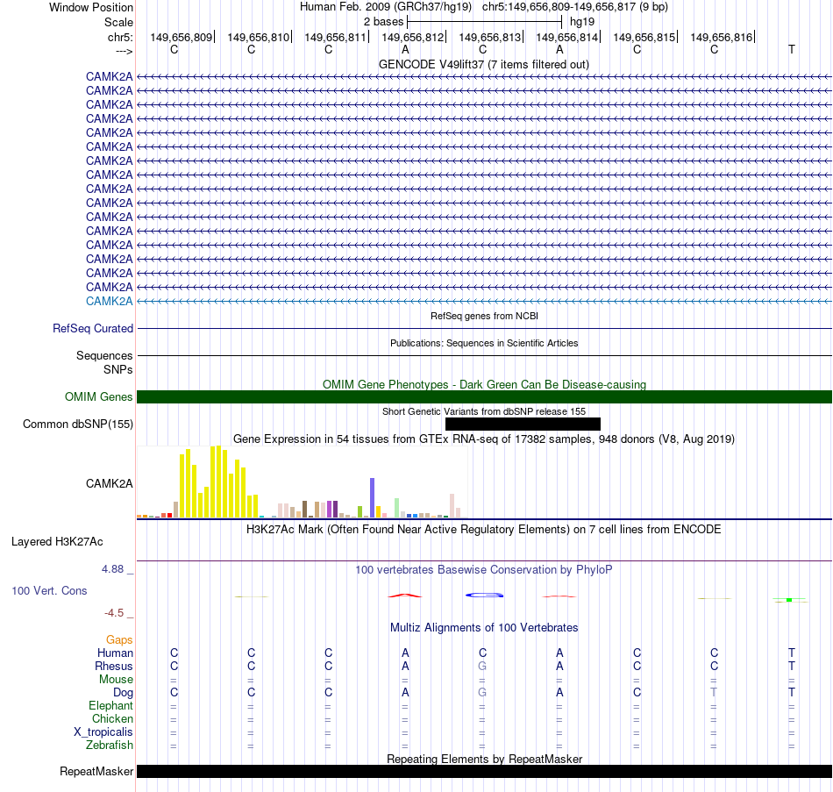833x792 pixels.
Task: Click the Window Position track label
Action: click(91, 7)
